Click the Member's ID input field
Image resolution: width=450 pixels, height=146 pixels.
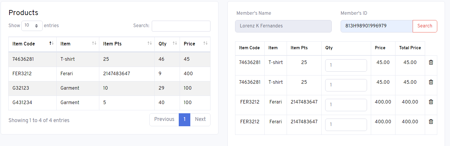[x=377, y=26]
